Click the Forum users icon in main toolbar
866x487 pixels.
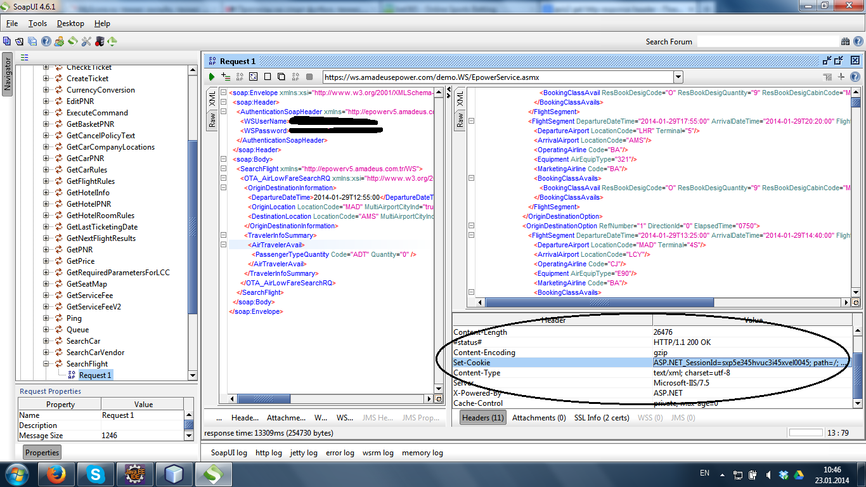pyautogui.click(x=59, y=41)
